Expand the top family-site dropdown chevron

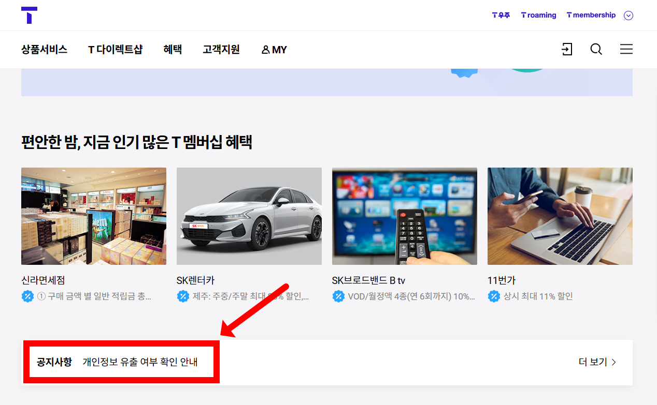coord(629,16)
